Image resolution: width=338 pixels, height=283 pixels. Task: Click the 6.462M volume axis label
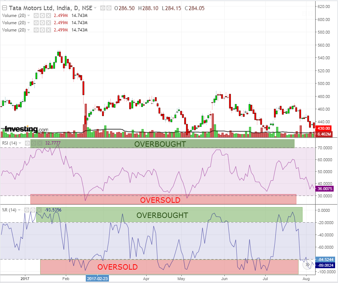pos(324,134)
